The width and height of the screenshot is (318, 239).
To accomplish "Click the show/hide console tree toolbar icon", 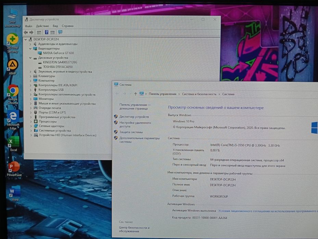I will click(x=39, y=32).
